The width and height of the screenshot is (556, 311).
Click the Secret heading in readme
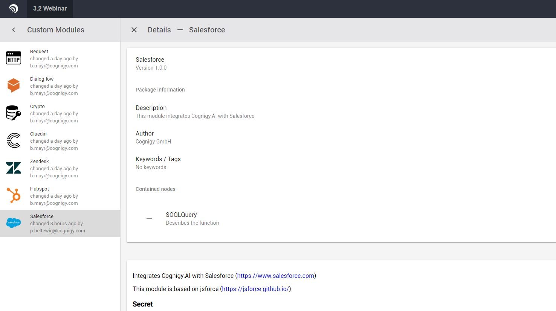click(x=143, y=304)
